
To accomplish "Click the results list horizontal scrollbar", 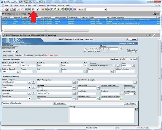I will pos(46,31).
